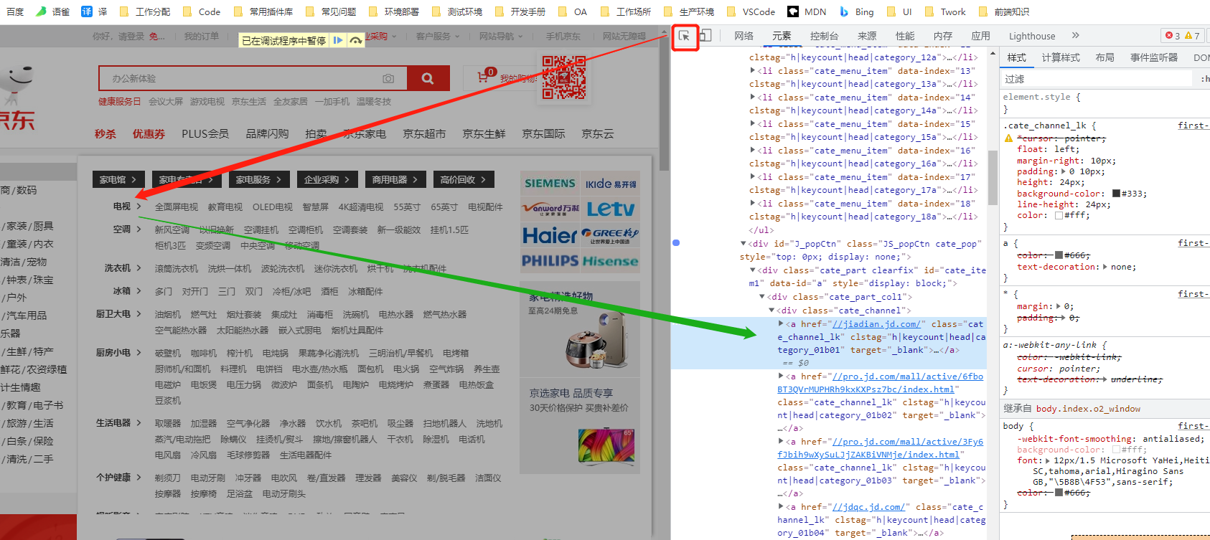Image resolution: width=1210 pixels, height=540 pixels.
Task: Open the 企业采购 category button
Action: click(327, 179)
